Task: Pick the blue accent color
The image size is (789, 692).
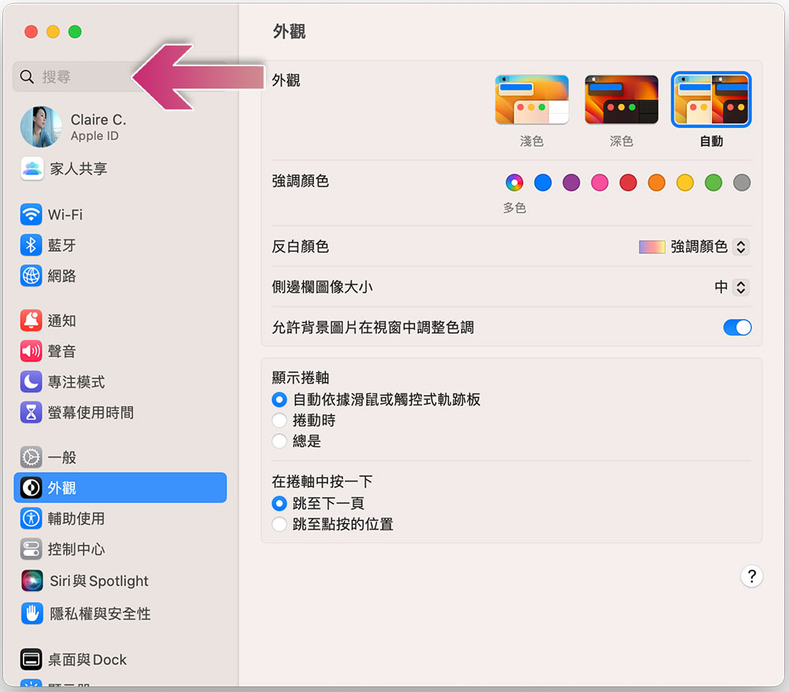Action: [x=543, y=182]
